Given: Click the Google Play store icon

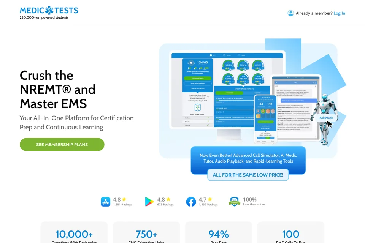Looking at the screenshot, I should [x=149, y=202].
